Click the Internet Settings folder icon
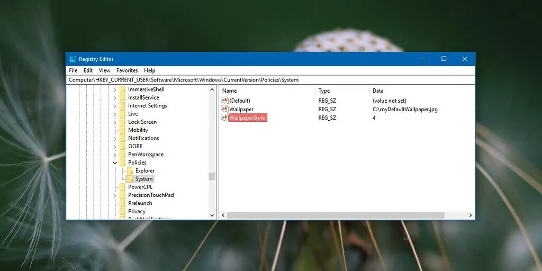 122,106
